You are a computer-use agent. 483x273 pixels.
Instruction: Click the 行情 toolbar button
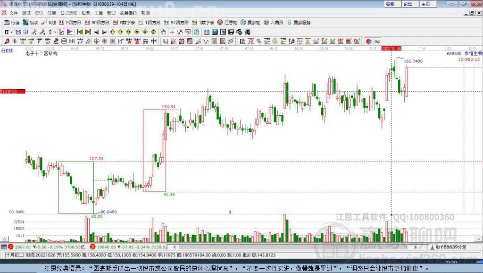pyautogui.click(x=12, y=23)
